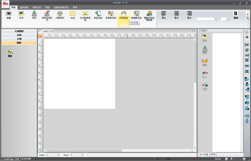251x161 pixels.
Task: Click the 打印标签 print label icon
Action: (123, 13)
